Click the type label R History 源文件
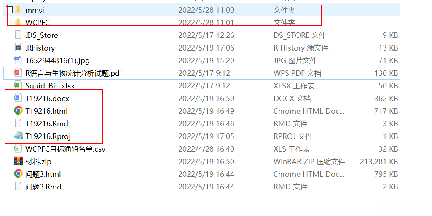 pyautogui.click(x=301, y=48)
